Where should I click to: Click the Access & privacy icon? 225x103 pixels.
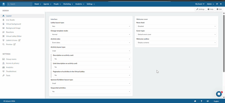pos(3,63)
